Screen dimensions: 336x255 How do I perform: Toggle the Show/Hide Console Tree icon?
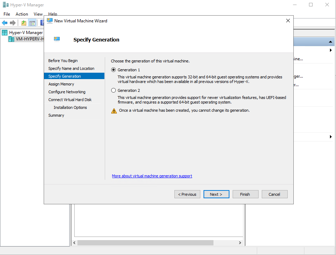32,23
